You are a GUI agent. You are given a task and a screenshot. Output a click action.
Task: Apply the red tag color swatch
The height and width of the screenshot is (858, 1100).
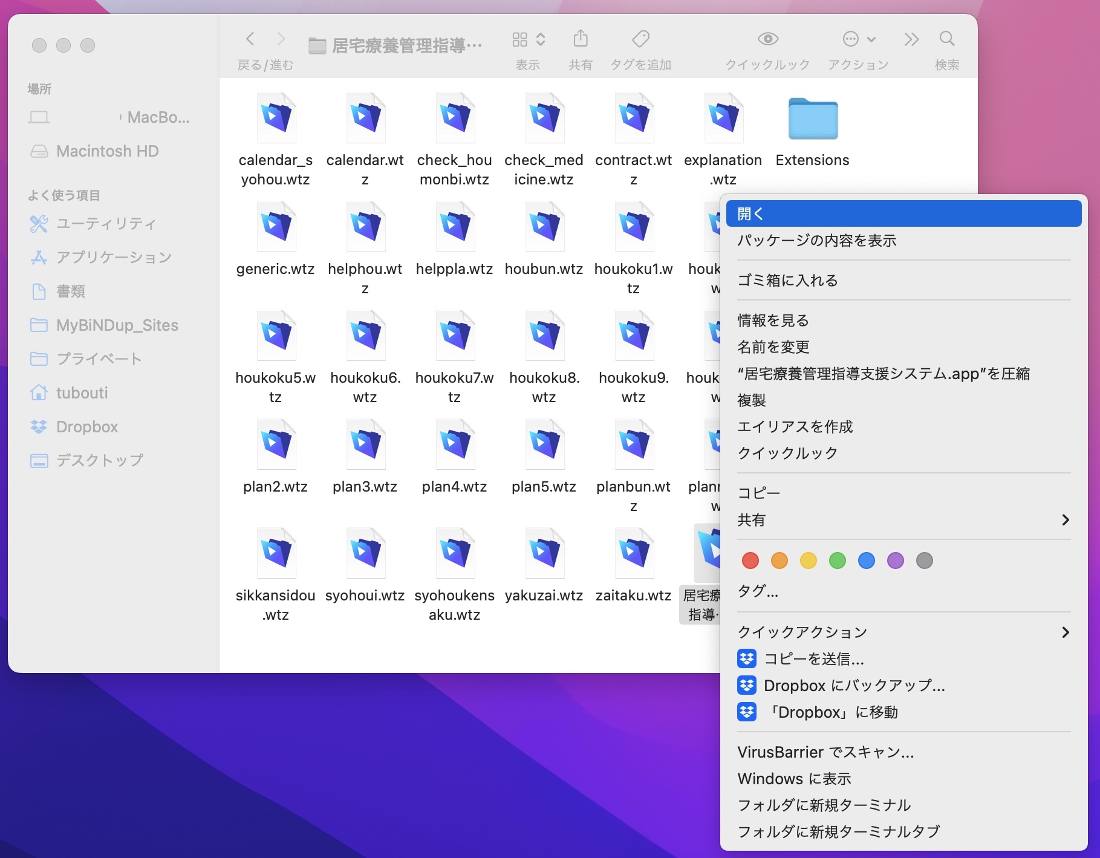[x=750, y=561]
